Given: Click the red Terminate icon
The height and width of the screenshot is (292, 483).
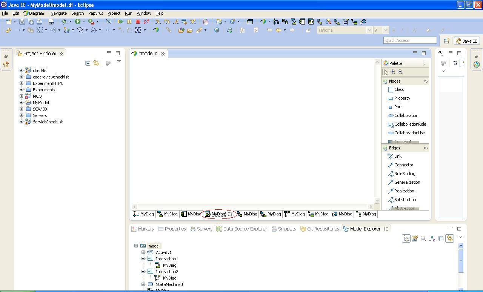Looking at the screenshot, I should click(138, 22).
